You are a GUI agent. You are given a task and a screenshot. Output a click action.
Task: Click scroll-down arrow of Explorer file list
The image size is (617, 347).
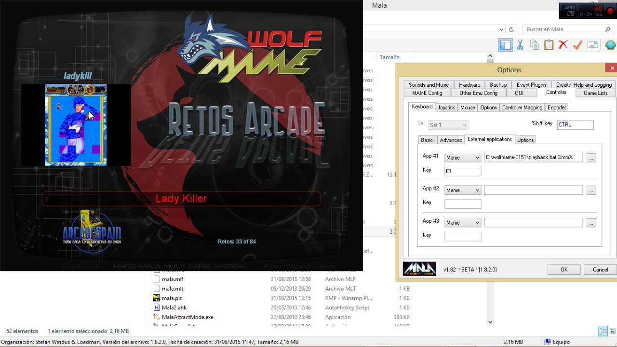pyautogui.click(x=490, y=322)
